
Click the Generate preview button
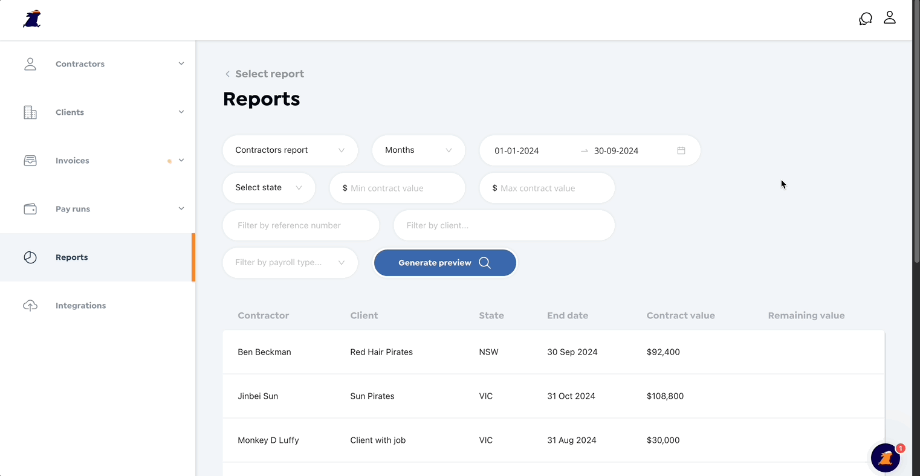(x=445, y=263)
